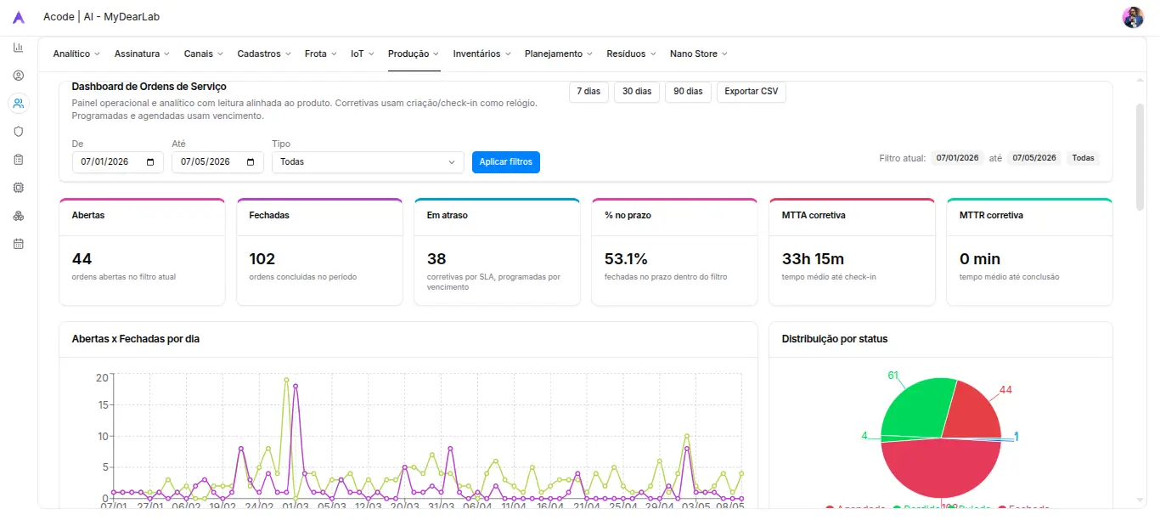Screen dimensions: 1160x520
Task: Open the CPU chip sidebar icon
Action: pyautogui.click(x=19, y=187)
